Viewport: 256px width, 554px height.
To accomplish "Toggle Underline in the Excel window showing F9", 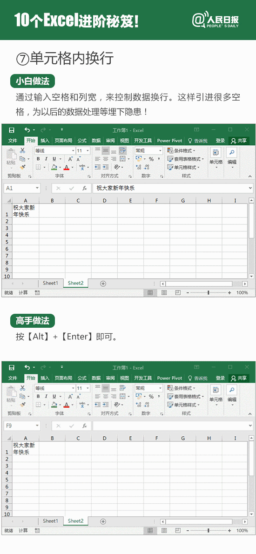I will [54, 397].
